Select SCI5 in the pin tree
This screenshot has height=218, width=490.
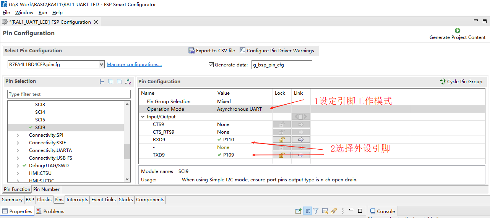40,119
